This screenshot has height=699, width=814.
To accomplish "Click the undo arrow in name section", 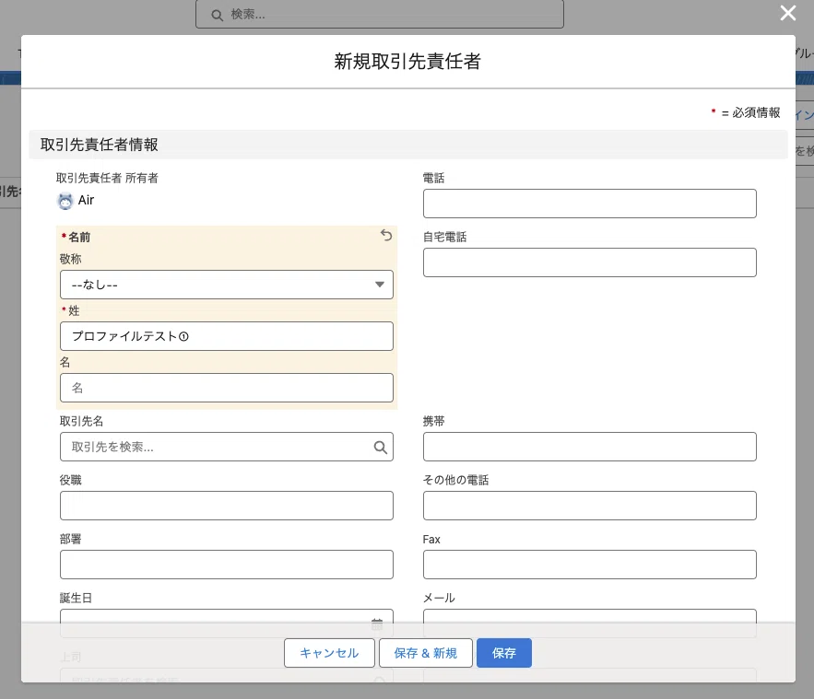I will pyautogui.click(x=385, y=236).
